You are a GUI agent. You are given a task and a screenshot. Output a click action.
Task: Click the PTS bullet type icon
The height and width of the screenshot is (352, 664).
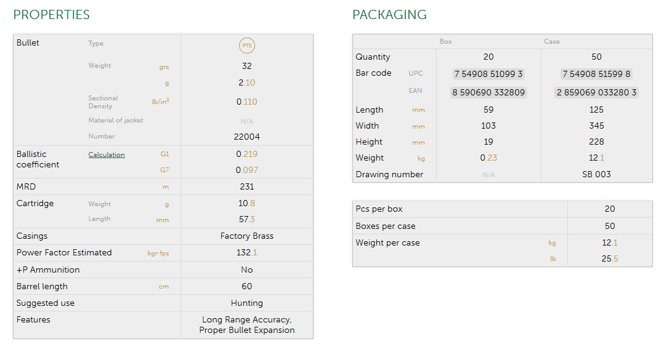247,46
